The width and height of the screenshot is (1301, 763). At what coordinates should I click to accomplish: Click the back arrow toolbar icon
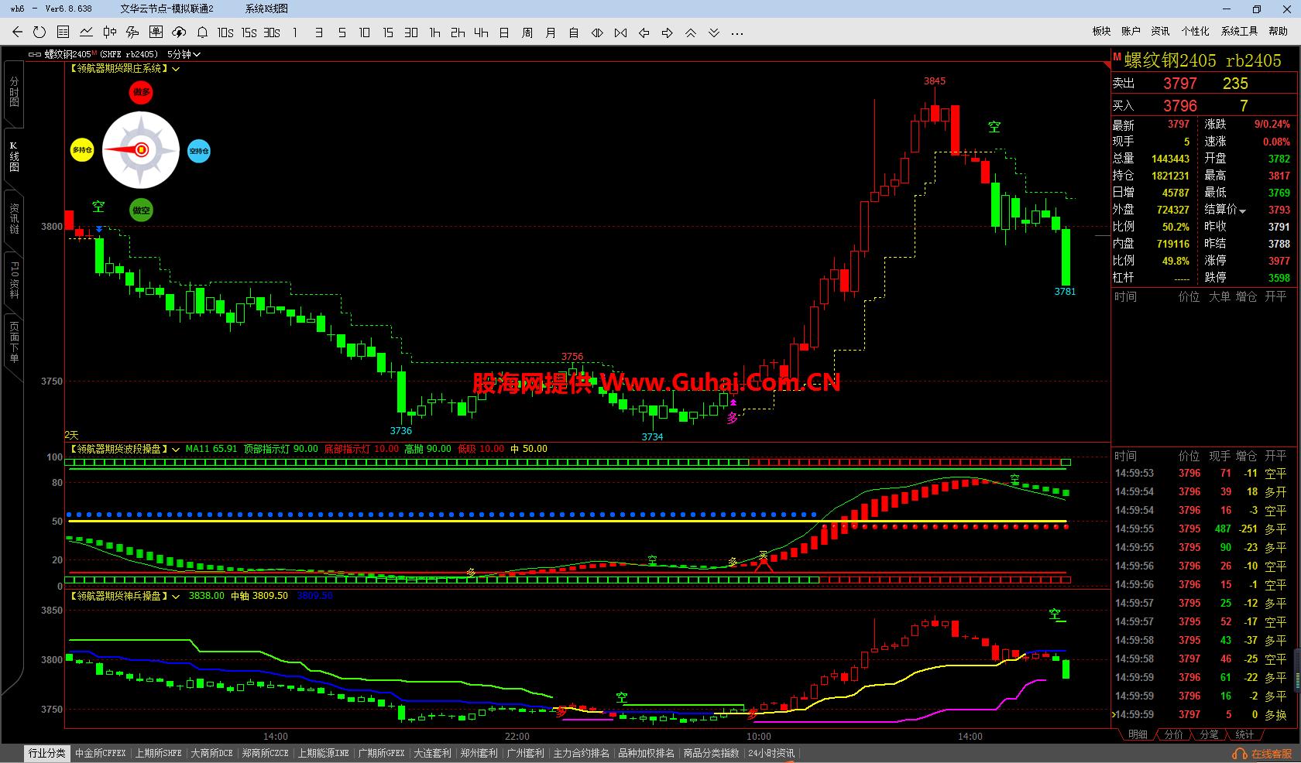coord(17,33)
